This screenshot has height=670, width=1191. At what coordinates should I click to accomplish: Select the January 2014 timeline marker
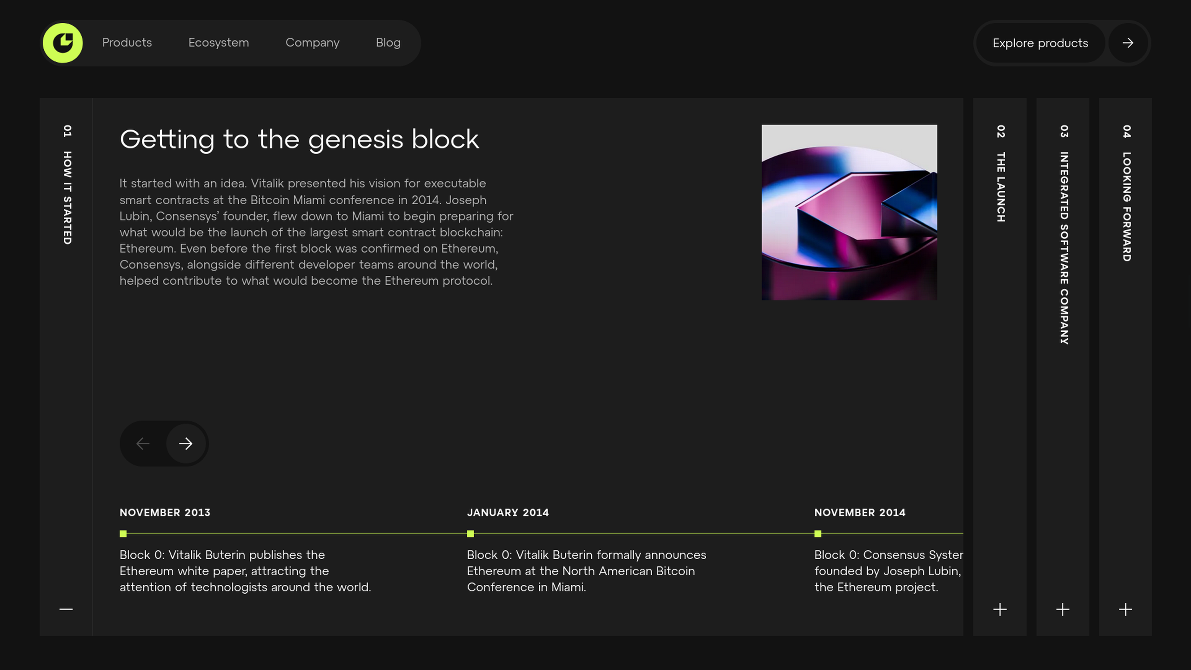pos(470,534)
